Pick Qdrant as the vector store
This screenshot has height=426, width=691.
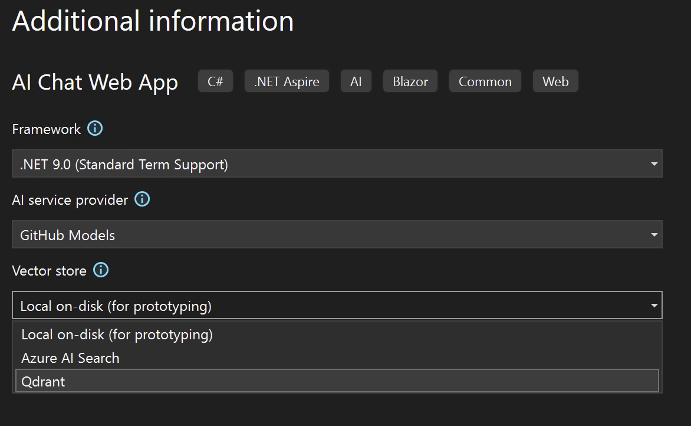(x=43, y=382)
